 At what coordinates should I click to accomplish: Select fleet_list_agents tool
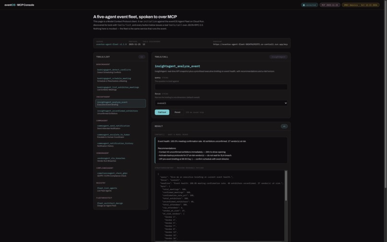121,189
